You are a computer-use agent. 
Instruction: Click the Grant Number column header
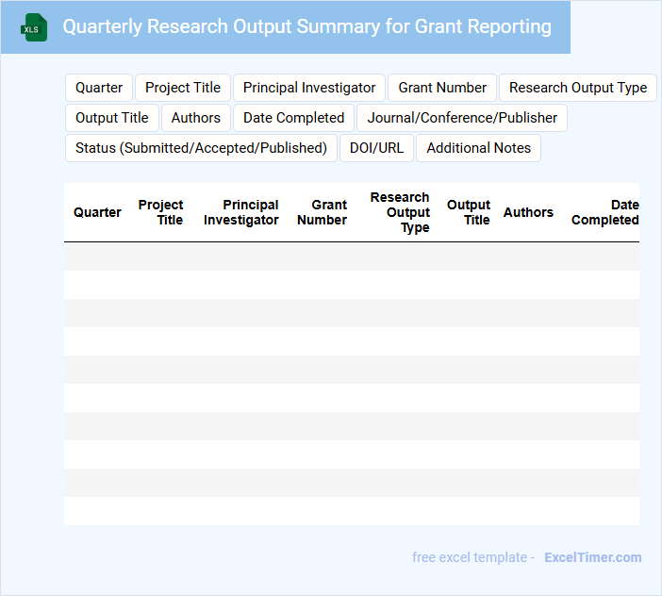pyautogui.click(x=323, y=212)
